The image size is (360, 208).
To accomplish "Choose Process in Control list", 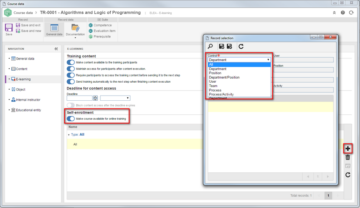I will tap(239, 90).
